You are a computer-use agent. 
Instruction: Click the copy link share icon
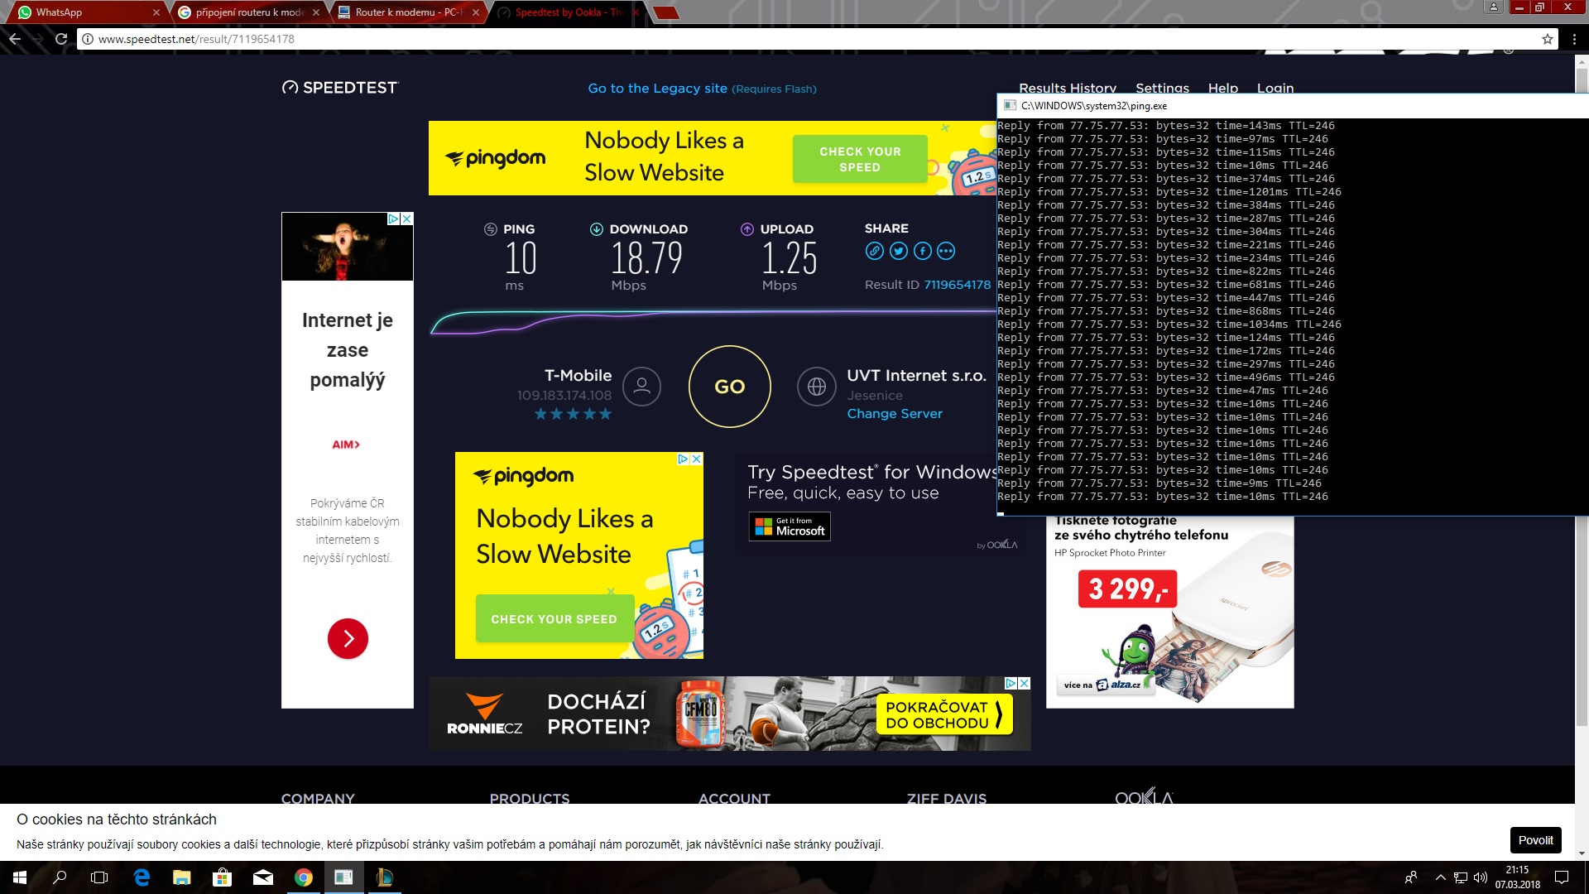pos(874,251)
